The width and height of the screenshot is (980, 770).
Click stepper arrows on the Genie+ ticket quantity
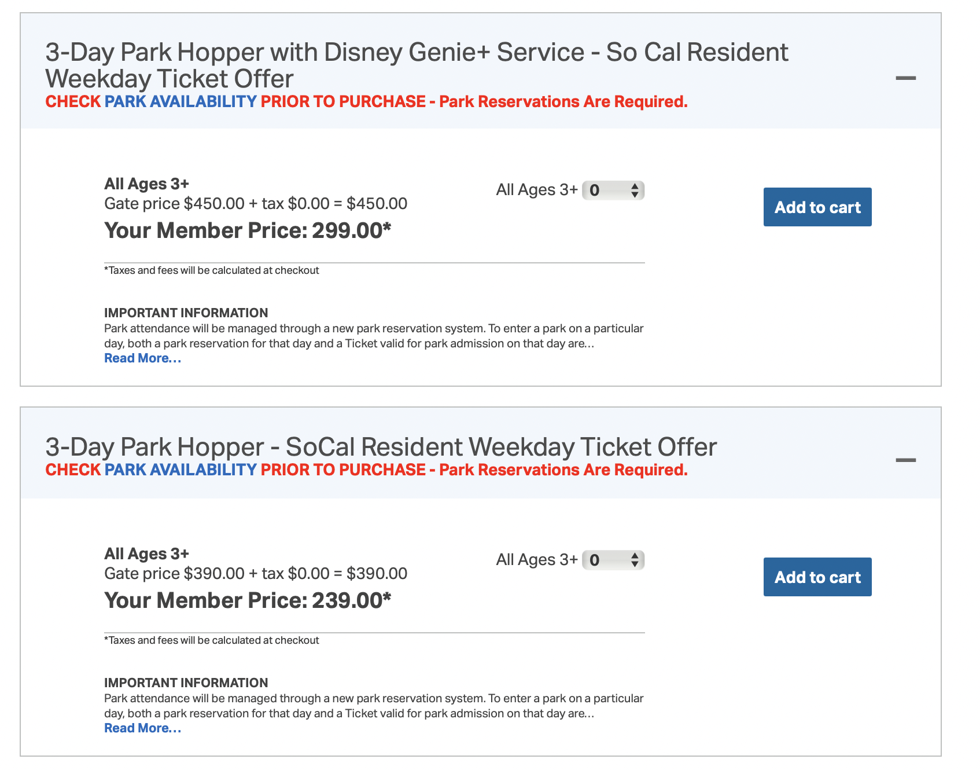tap(635, 190)
